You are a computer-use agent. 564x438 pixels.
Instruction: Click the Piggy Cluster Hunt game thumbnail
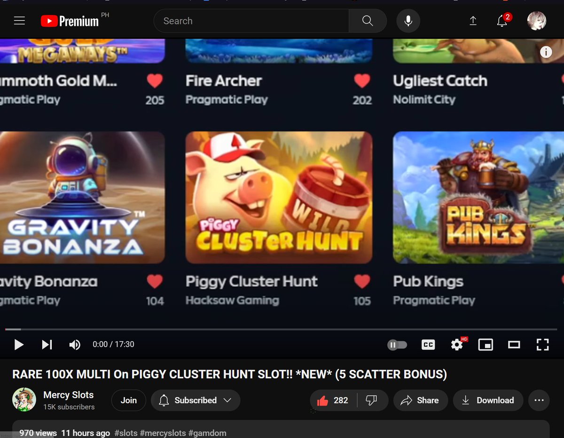click(279, 198)
